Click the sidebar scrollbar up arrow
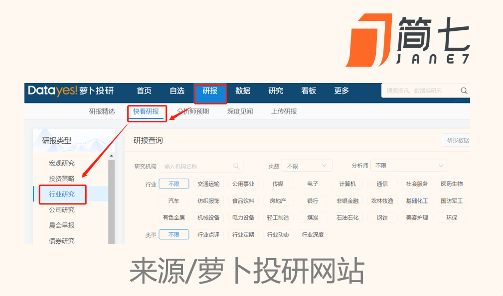This screenshot has height=296, width=503. click(x=111, y=156)
